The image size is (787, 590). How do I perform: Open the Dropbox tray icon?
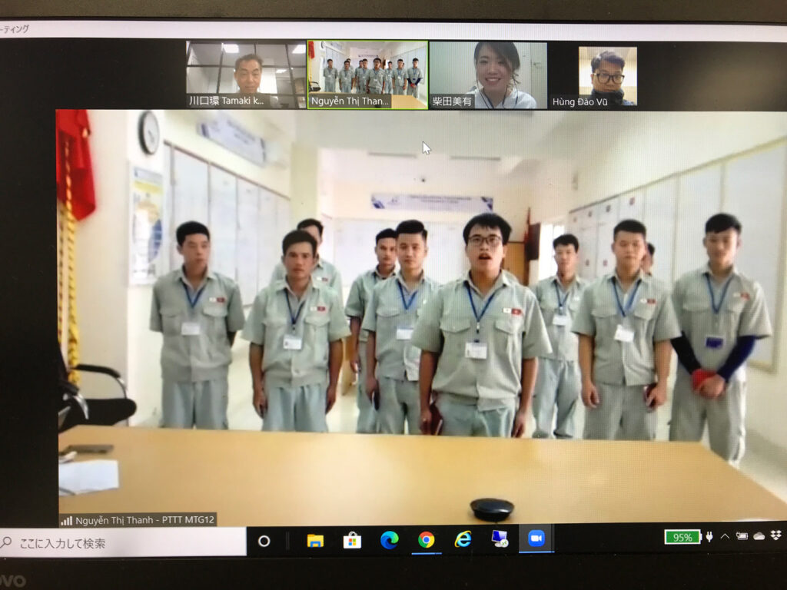coord(776,535)
